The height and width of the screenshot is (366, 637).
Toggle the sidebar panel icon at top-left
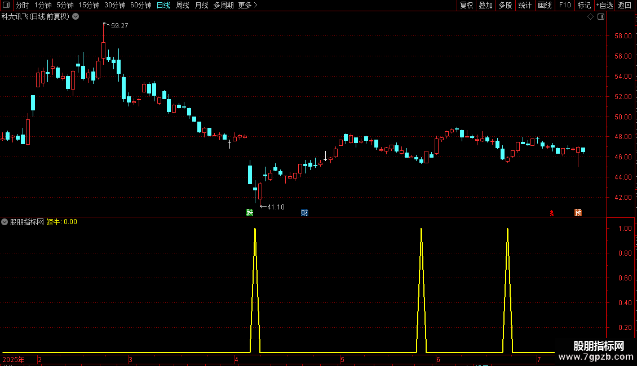6,5
